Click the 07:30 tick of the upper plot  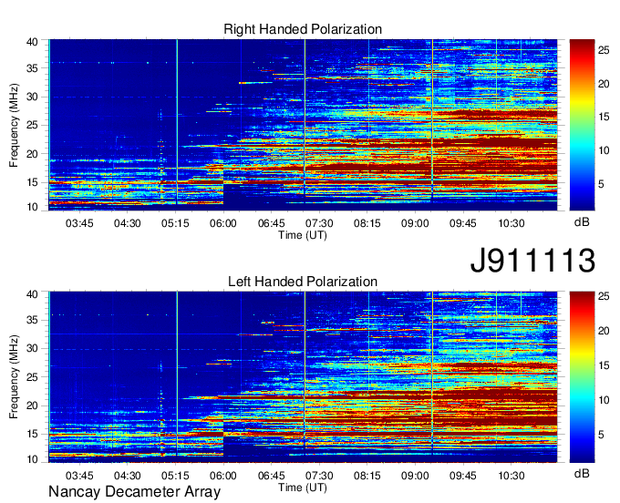click(x=319, y=223)
